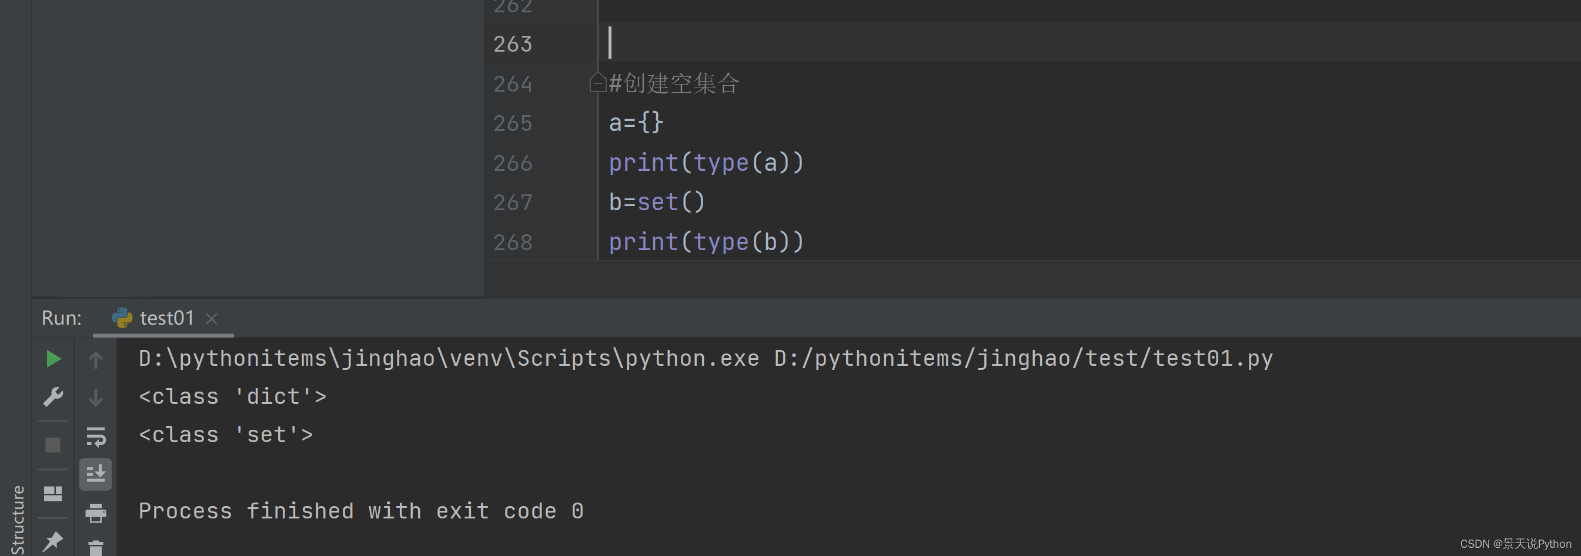Image resolution: width=1581 pixels, height=556 pixels.
Task: Open the test01.py path link in console
Action: tap(1023, 359)
